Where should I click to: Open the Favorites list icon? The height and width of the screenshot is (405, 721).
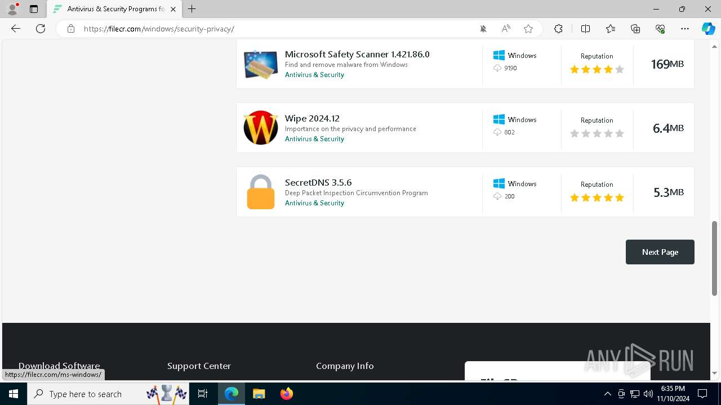(611, 29)
